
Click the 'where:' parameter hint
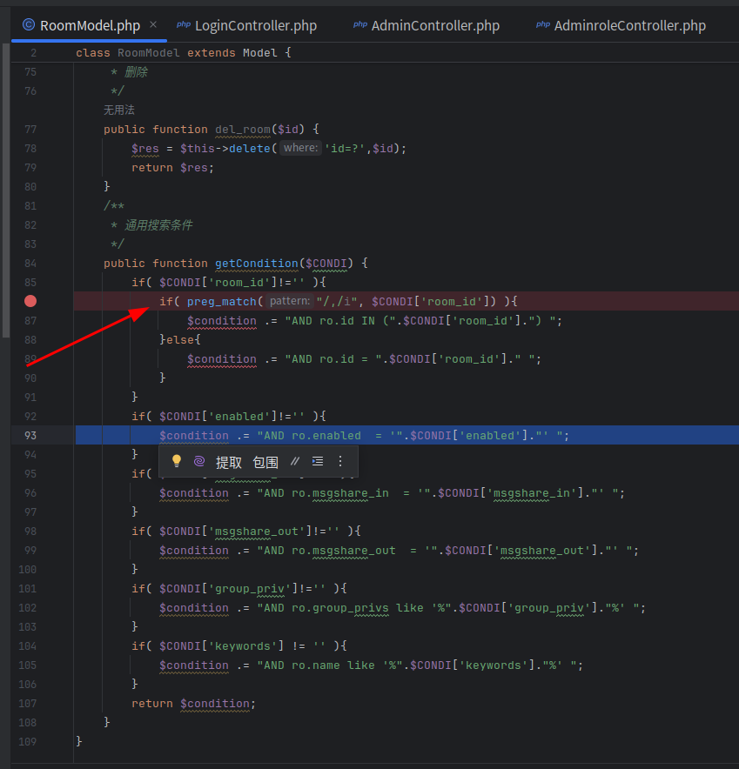(x=300, y=148)
